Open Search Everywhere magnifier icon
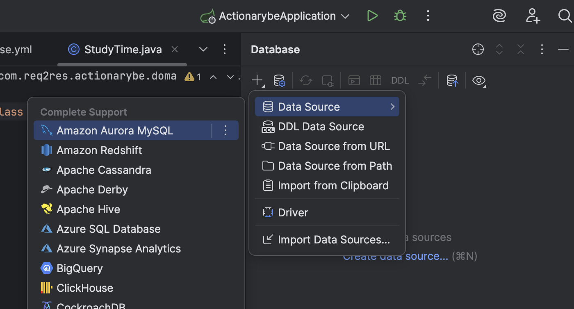Screen dimensions: 574x309 coord(565,16)
